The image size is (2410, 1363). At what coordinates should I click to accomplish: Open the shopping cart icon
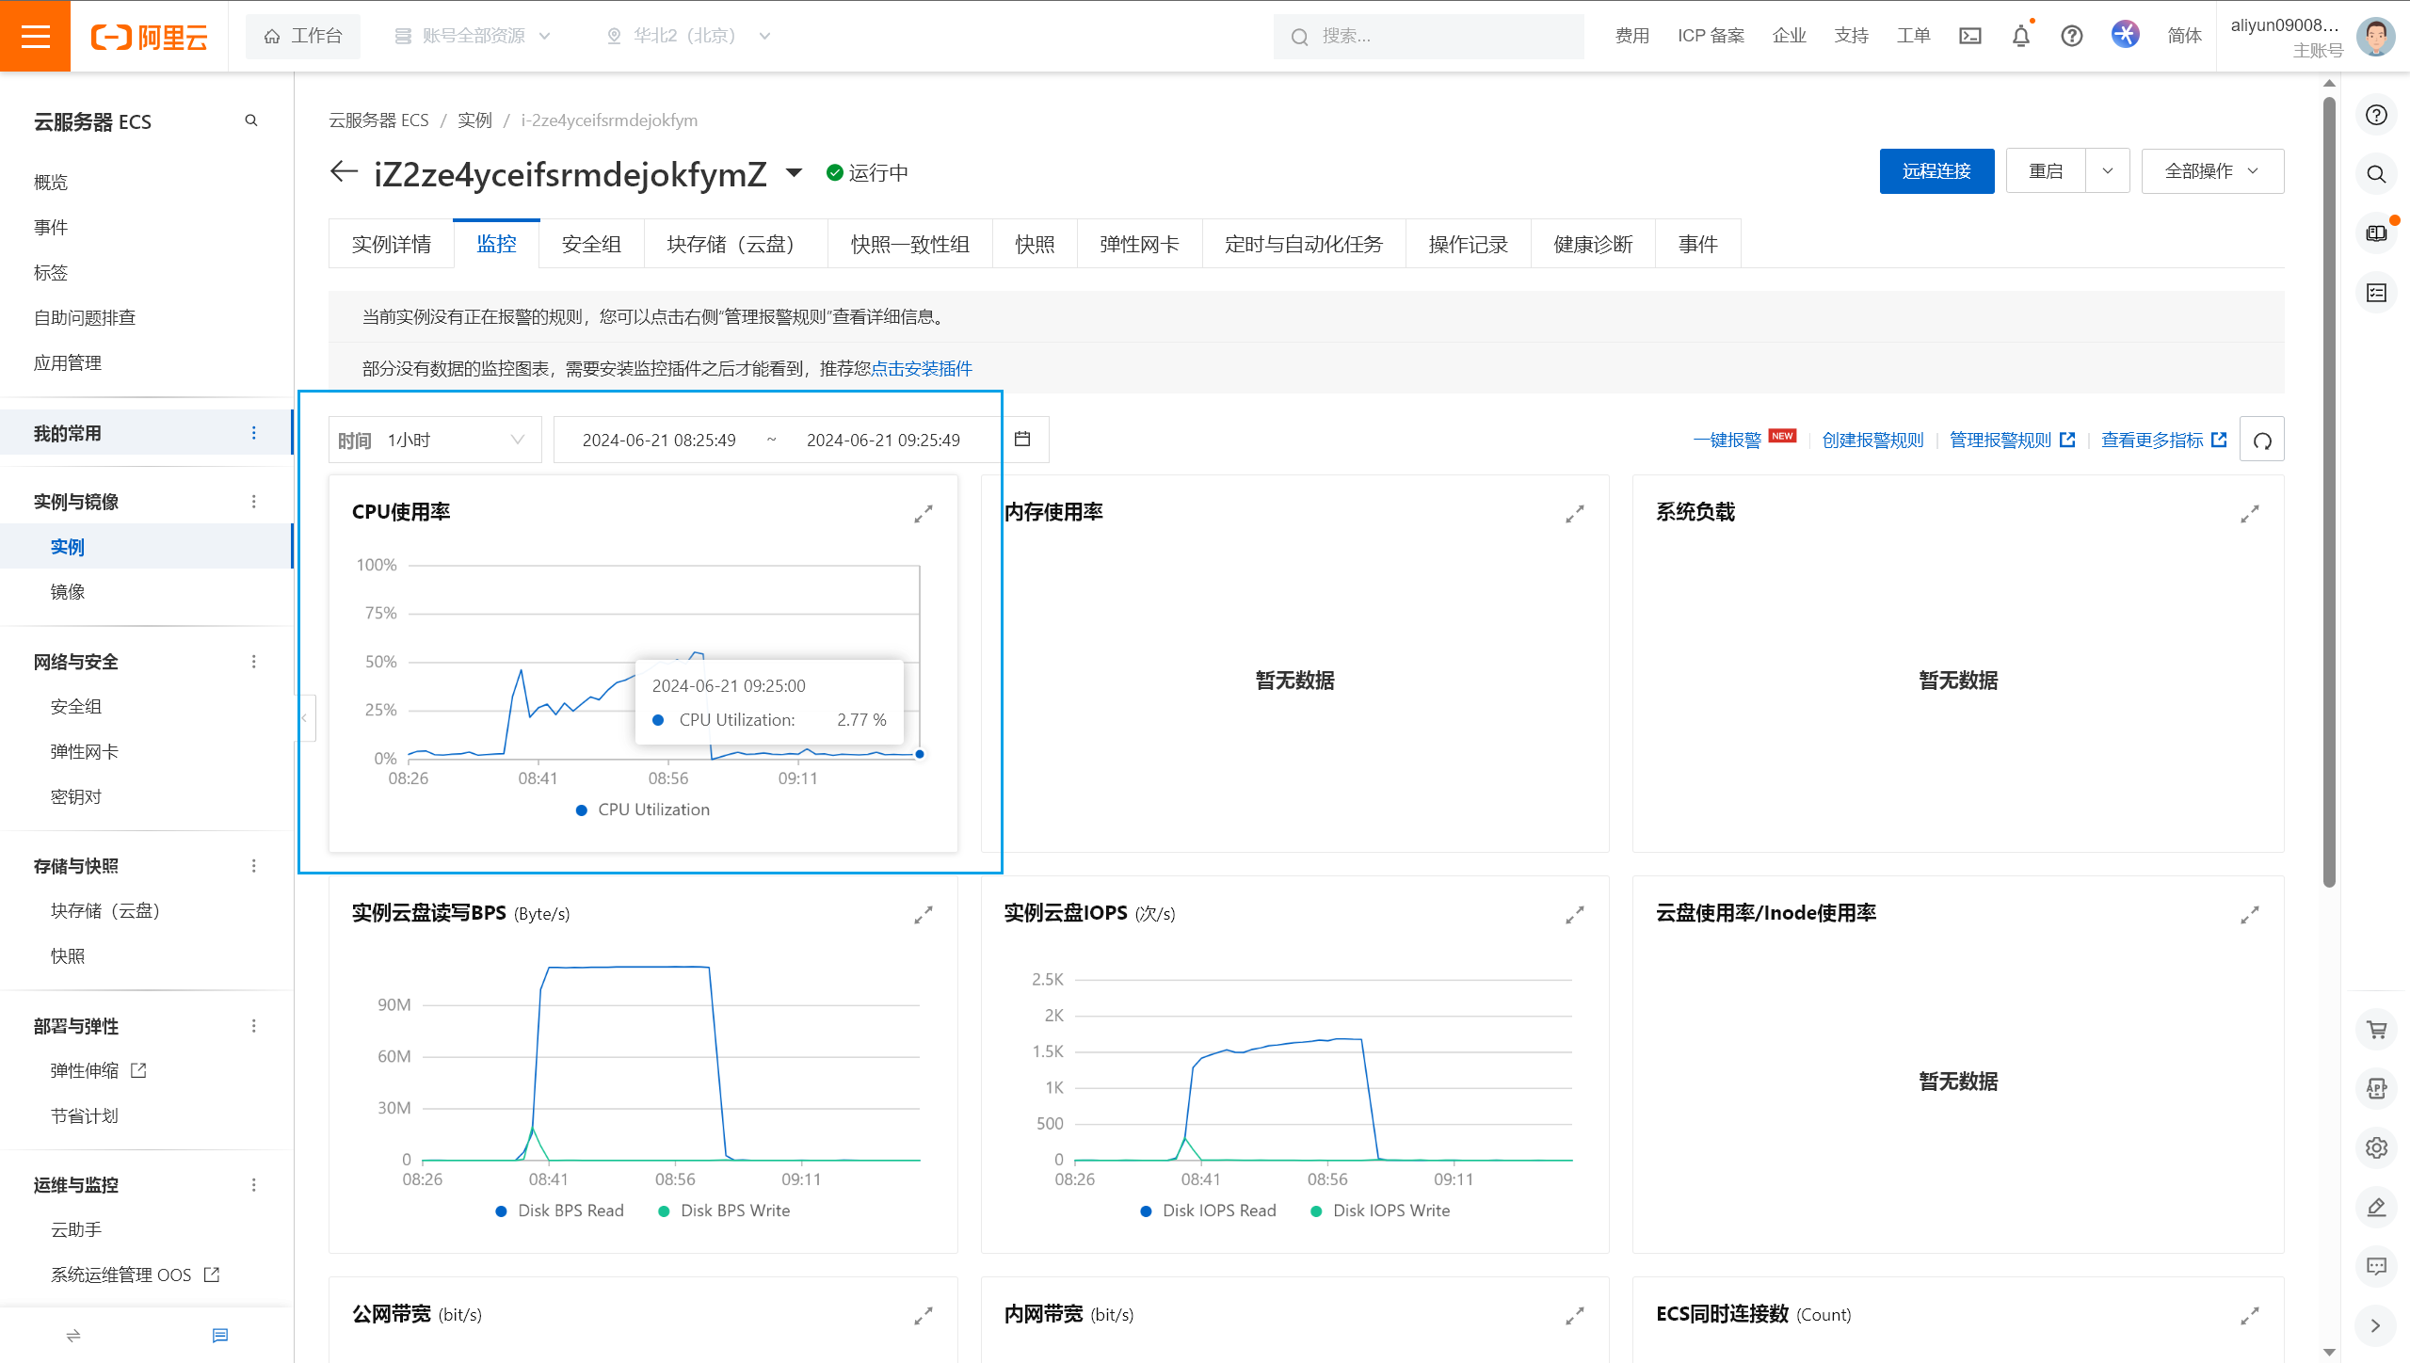pyautogui.click(x=2377, y=1030)
